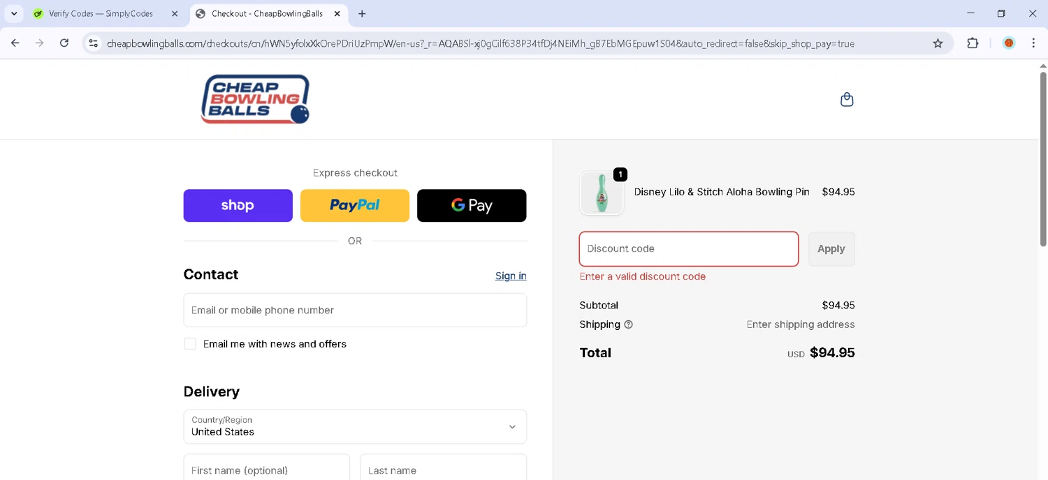This screenshot has width=1048, height=480.
Task: Restore down the Chrome window
Action: pos(1001,13)
